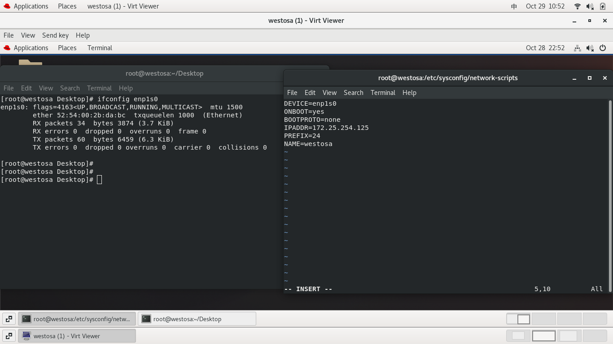613x344 pixels.
Task: Open the Search menu in the network-scripts terminal
Action: pos(353,93)
